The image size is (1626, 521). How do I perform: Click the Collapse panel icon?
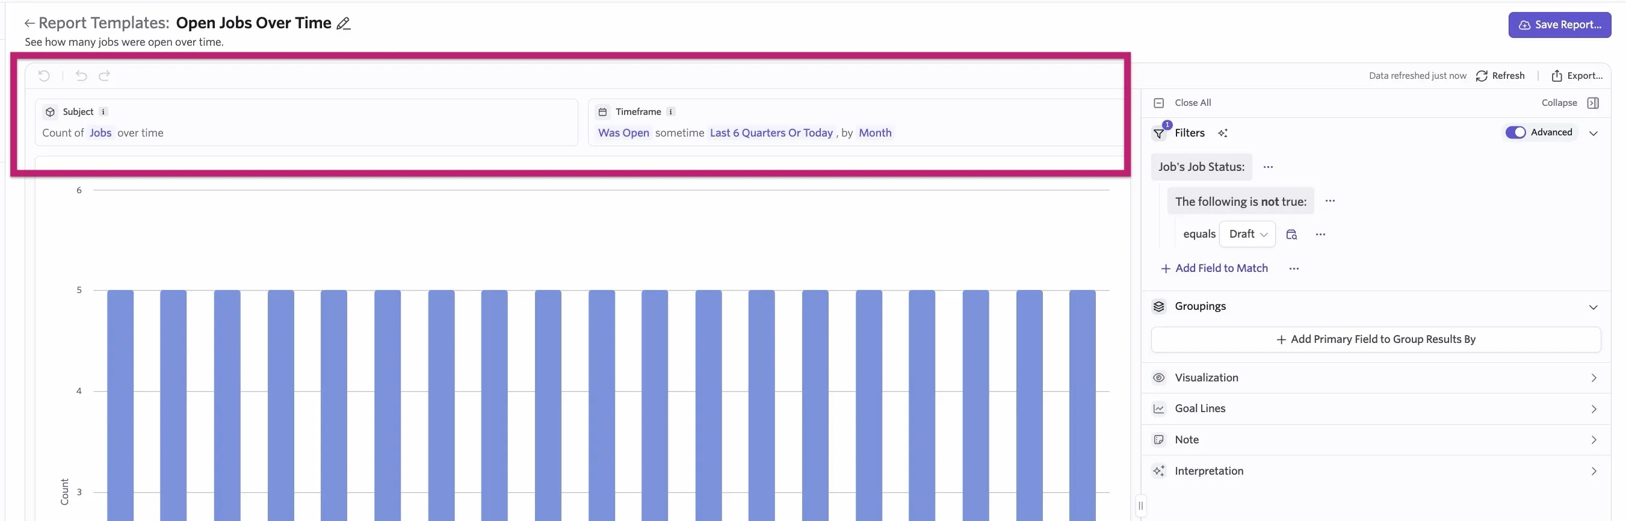(1593, 103)
